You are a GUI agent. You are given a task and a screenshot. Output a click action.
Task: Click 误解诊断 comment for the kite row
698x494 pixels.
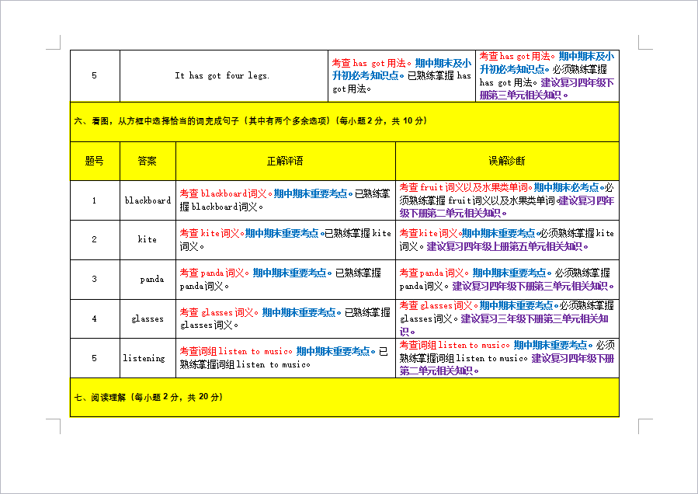[506, 239]
